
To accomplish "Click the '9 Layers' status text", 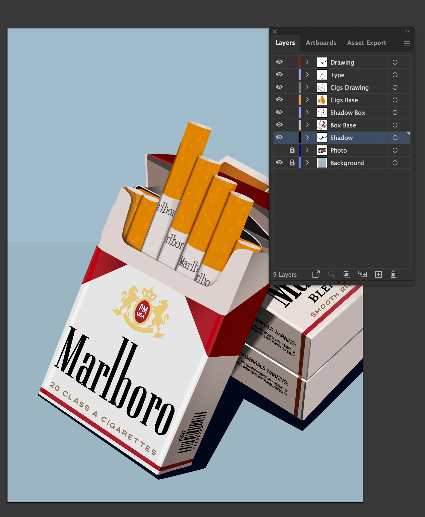I will coord(285,275).
